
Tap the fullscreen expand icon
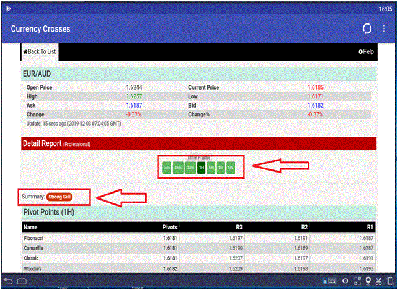tap(357, 282)
